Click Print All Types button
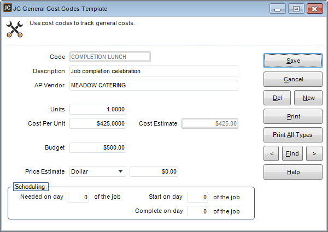Viewport: 328px width, 232px height. (292, 134)
